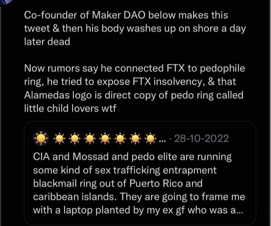Viewport: 271px width, 226px height.
Task: Click the second sun emoji in the display name
Action: pos(75,139)
